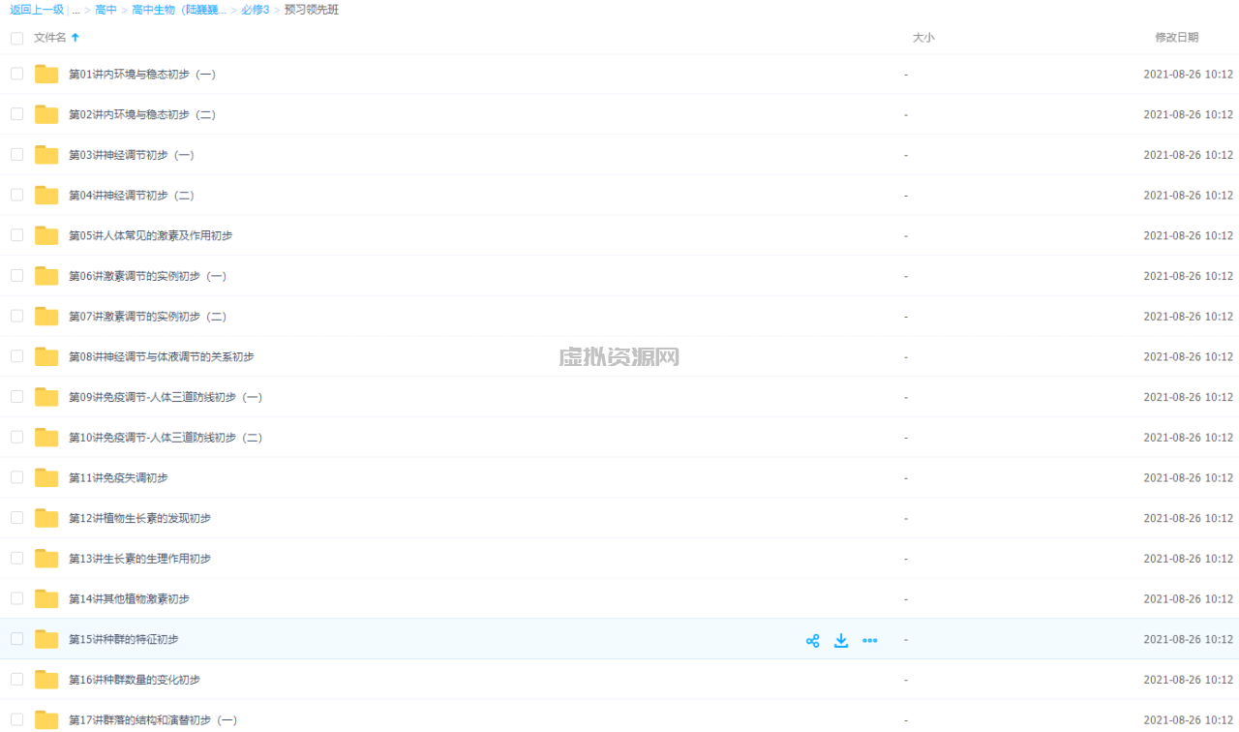Check the box for 第02讲内环境与稳态初步（二）
1239x732 pixels.
coord(16,114)
